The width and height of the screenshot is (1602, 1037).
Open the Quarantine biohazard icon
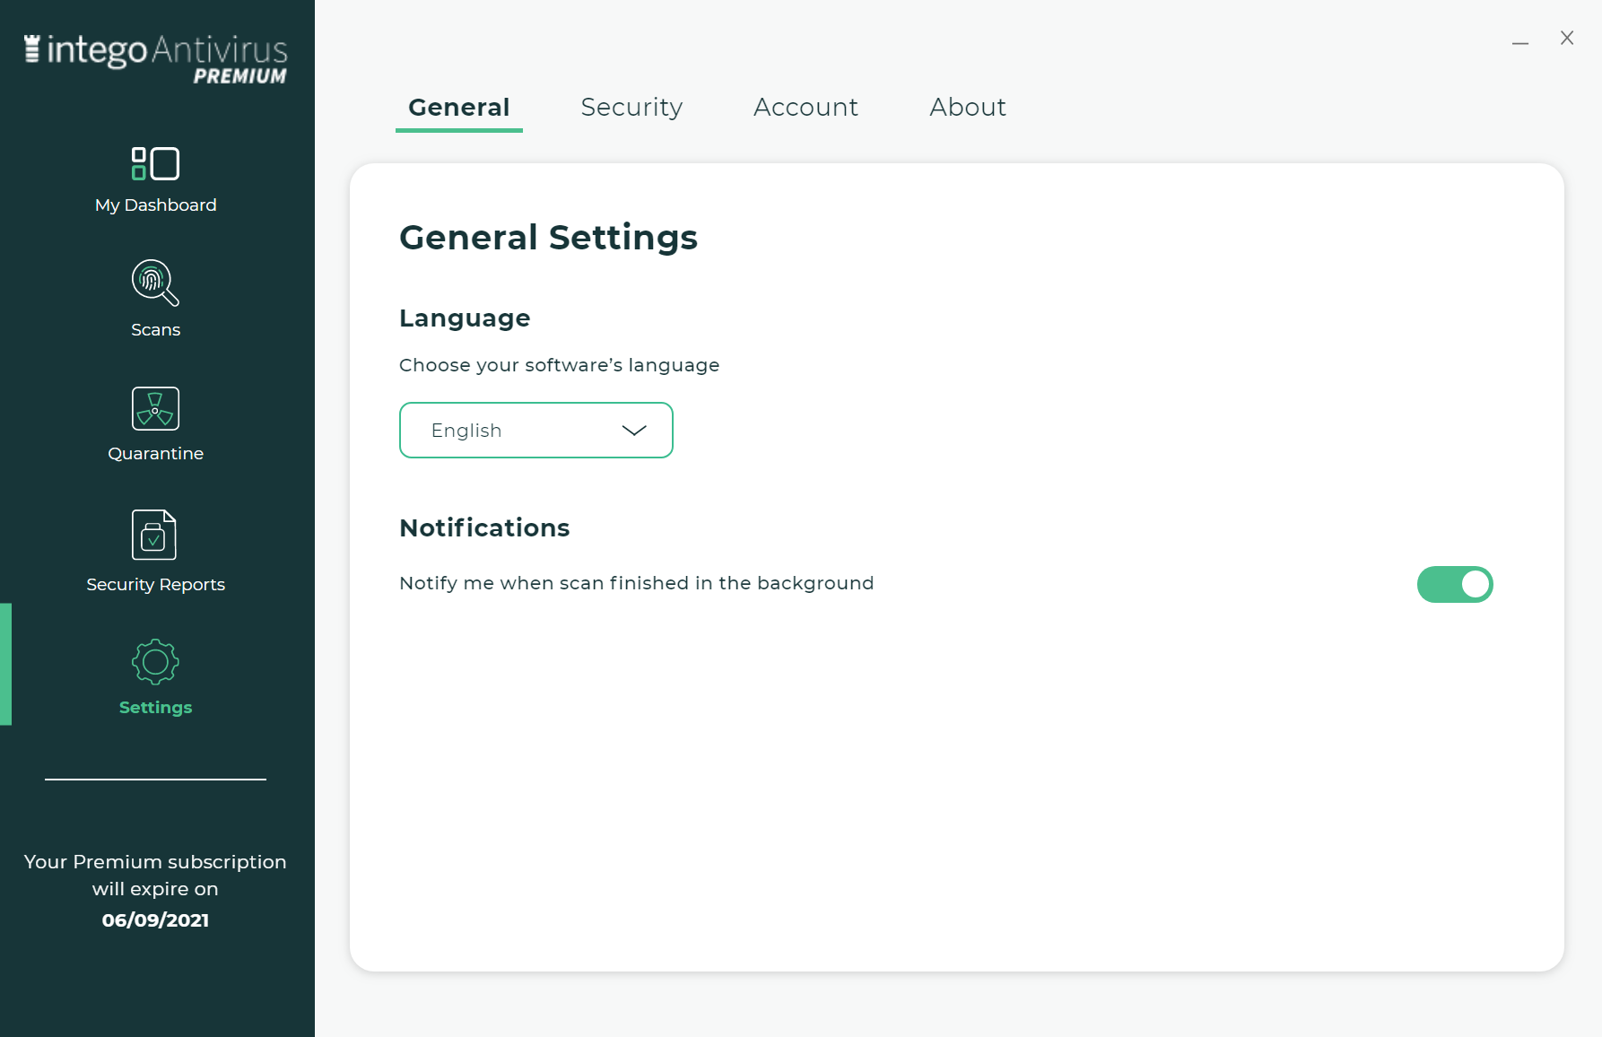click(x=155, y=409)
